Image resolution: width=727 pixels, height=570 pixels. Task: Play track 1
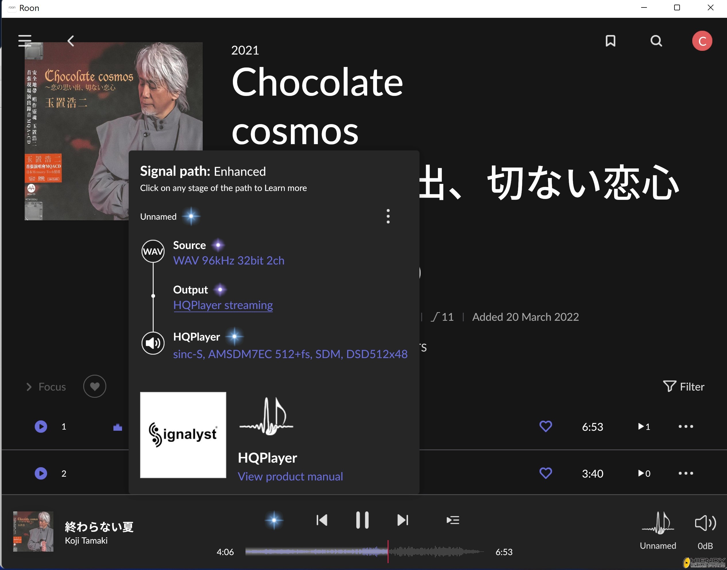[x=41, y=426]
